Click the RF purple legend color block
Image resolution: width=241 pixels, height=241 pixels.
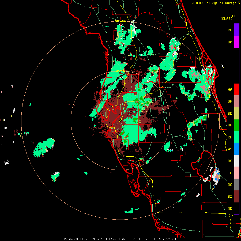236,30
